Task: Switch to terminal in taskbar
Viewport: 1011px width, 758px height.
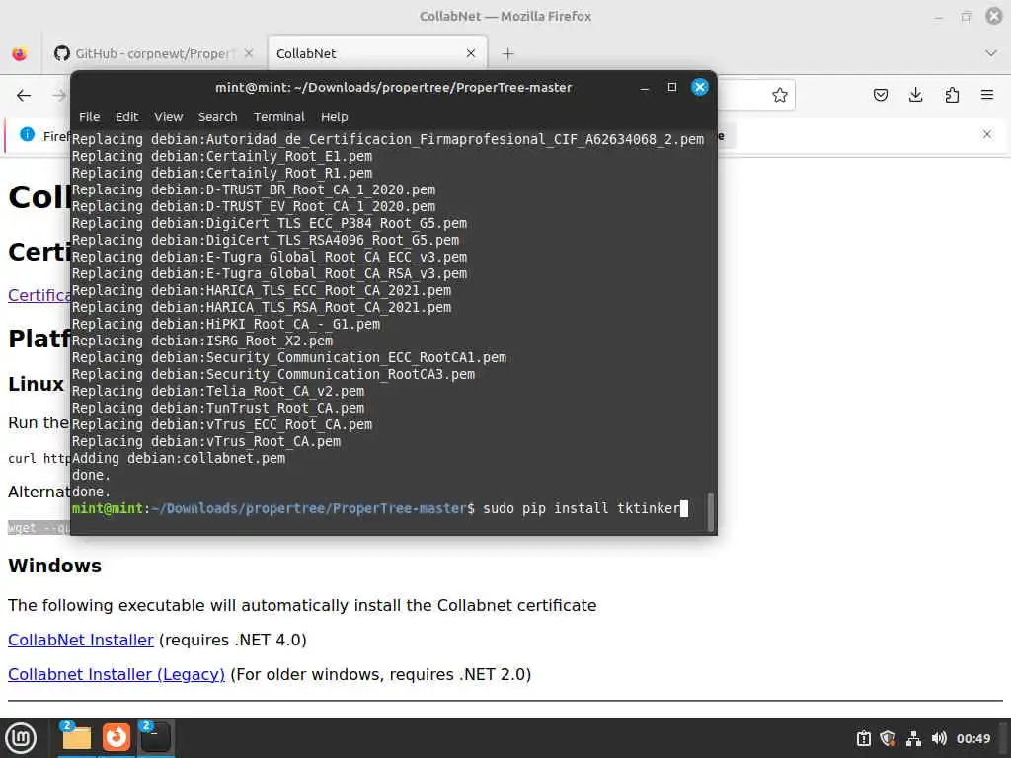Action: coord(155,738)
